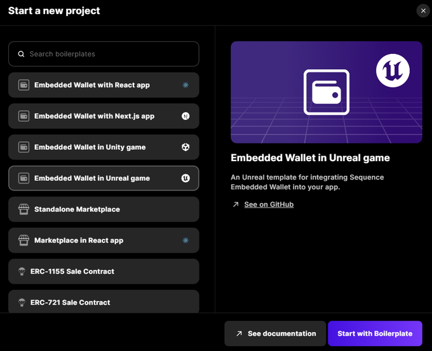The width and height of the screenshot is (432, 351).
Task: Close the Start a new project dialog
Action: [423, 11]
